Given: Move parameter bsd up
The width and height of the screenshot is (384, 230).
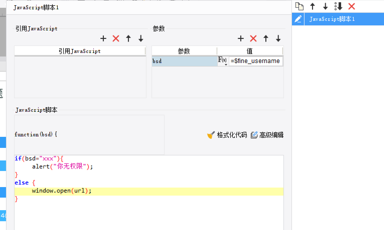Looking at the screenshot, I should 266,38.
